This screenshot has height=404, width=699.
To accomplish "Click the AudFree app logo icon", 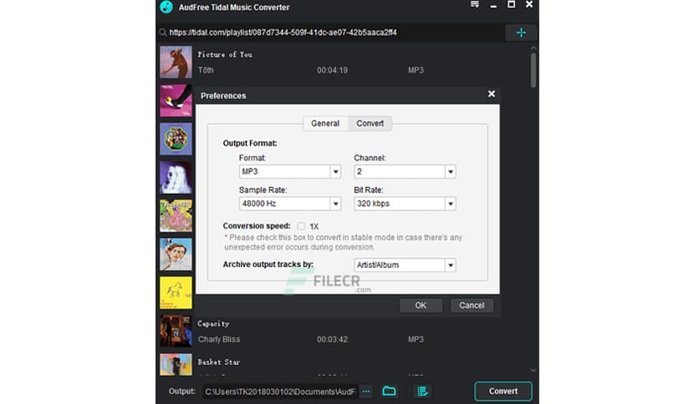I will tap(166, 8).
